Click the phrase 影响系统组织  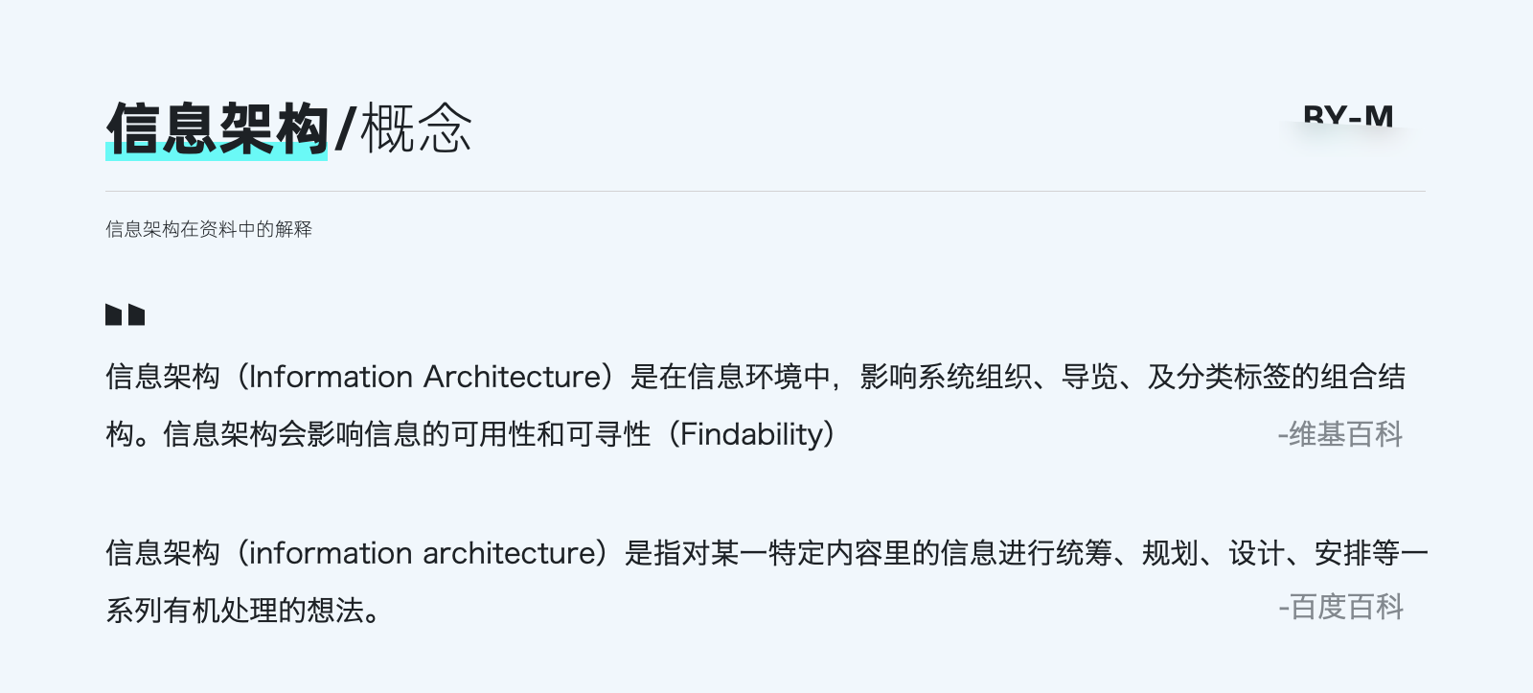coord(945,377)
